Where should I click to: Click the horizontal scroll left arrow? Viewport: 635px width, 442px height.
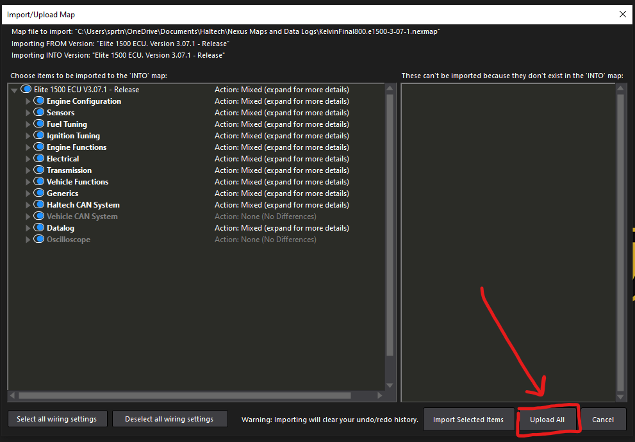click(13, 395)
